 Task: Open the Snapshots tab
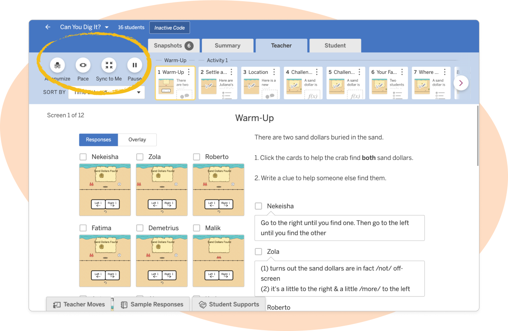(x=173, y=45)
